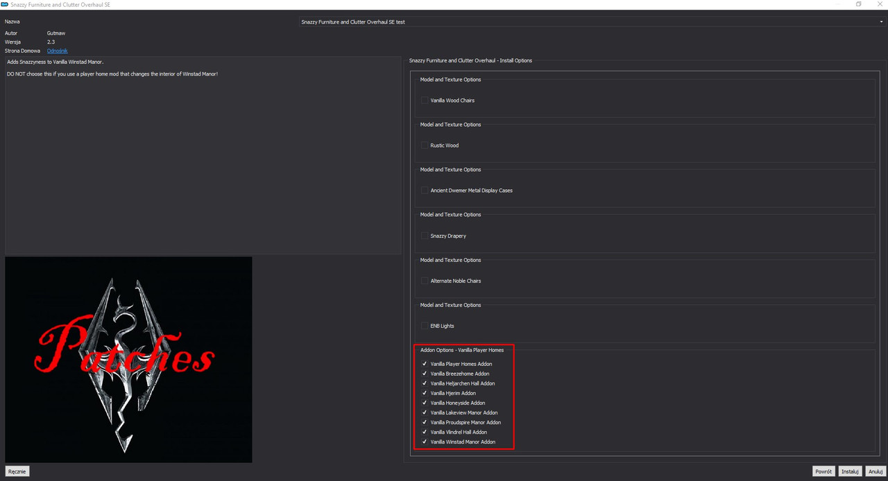Image resolution: width=888 pixels, height=481 pixels.
Task: Toggle Vanilla Lakeview Manor Addon
Action: [x=425, y=412]
